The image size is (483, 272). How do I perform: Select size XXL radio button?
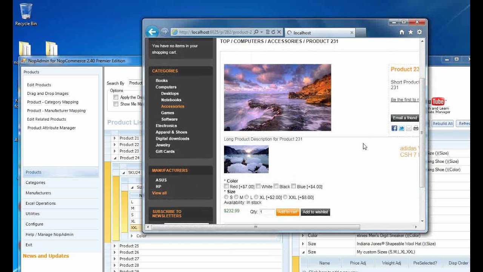coord(285,197)
